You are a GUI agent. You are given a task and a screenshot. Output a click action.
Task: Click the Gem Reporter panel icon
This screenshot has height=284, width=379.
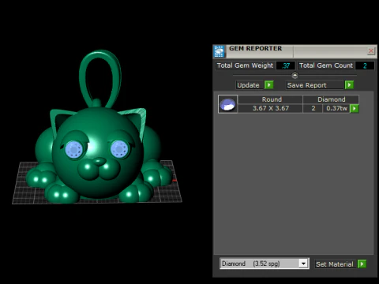pos(219,51)
